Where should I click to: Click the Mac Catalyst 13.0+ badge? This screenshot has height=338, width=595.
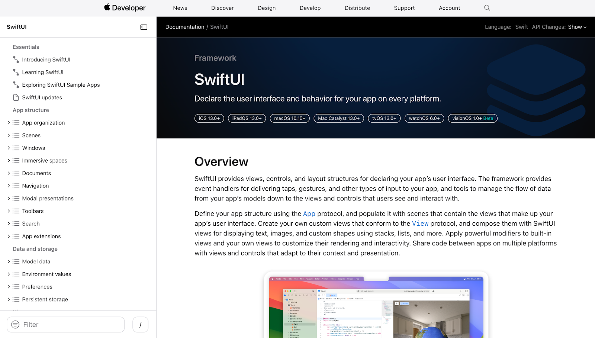(x=339, y=118)
